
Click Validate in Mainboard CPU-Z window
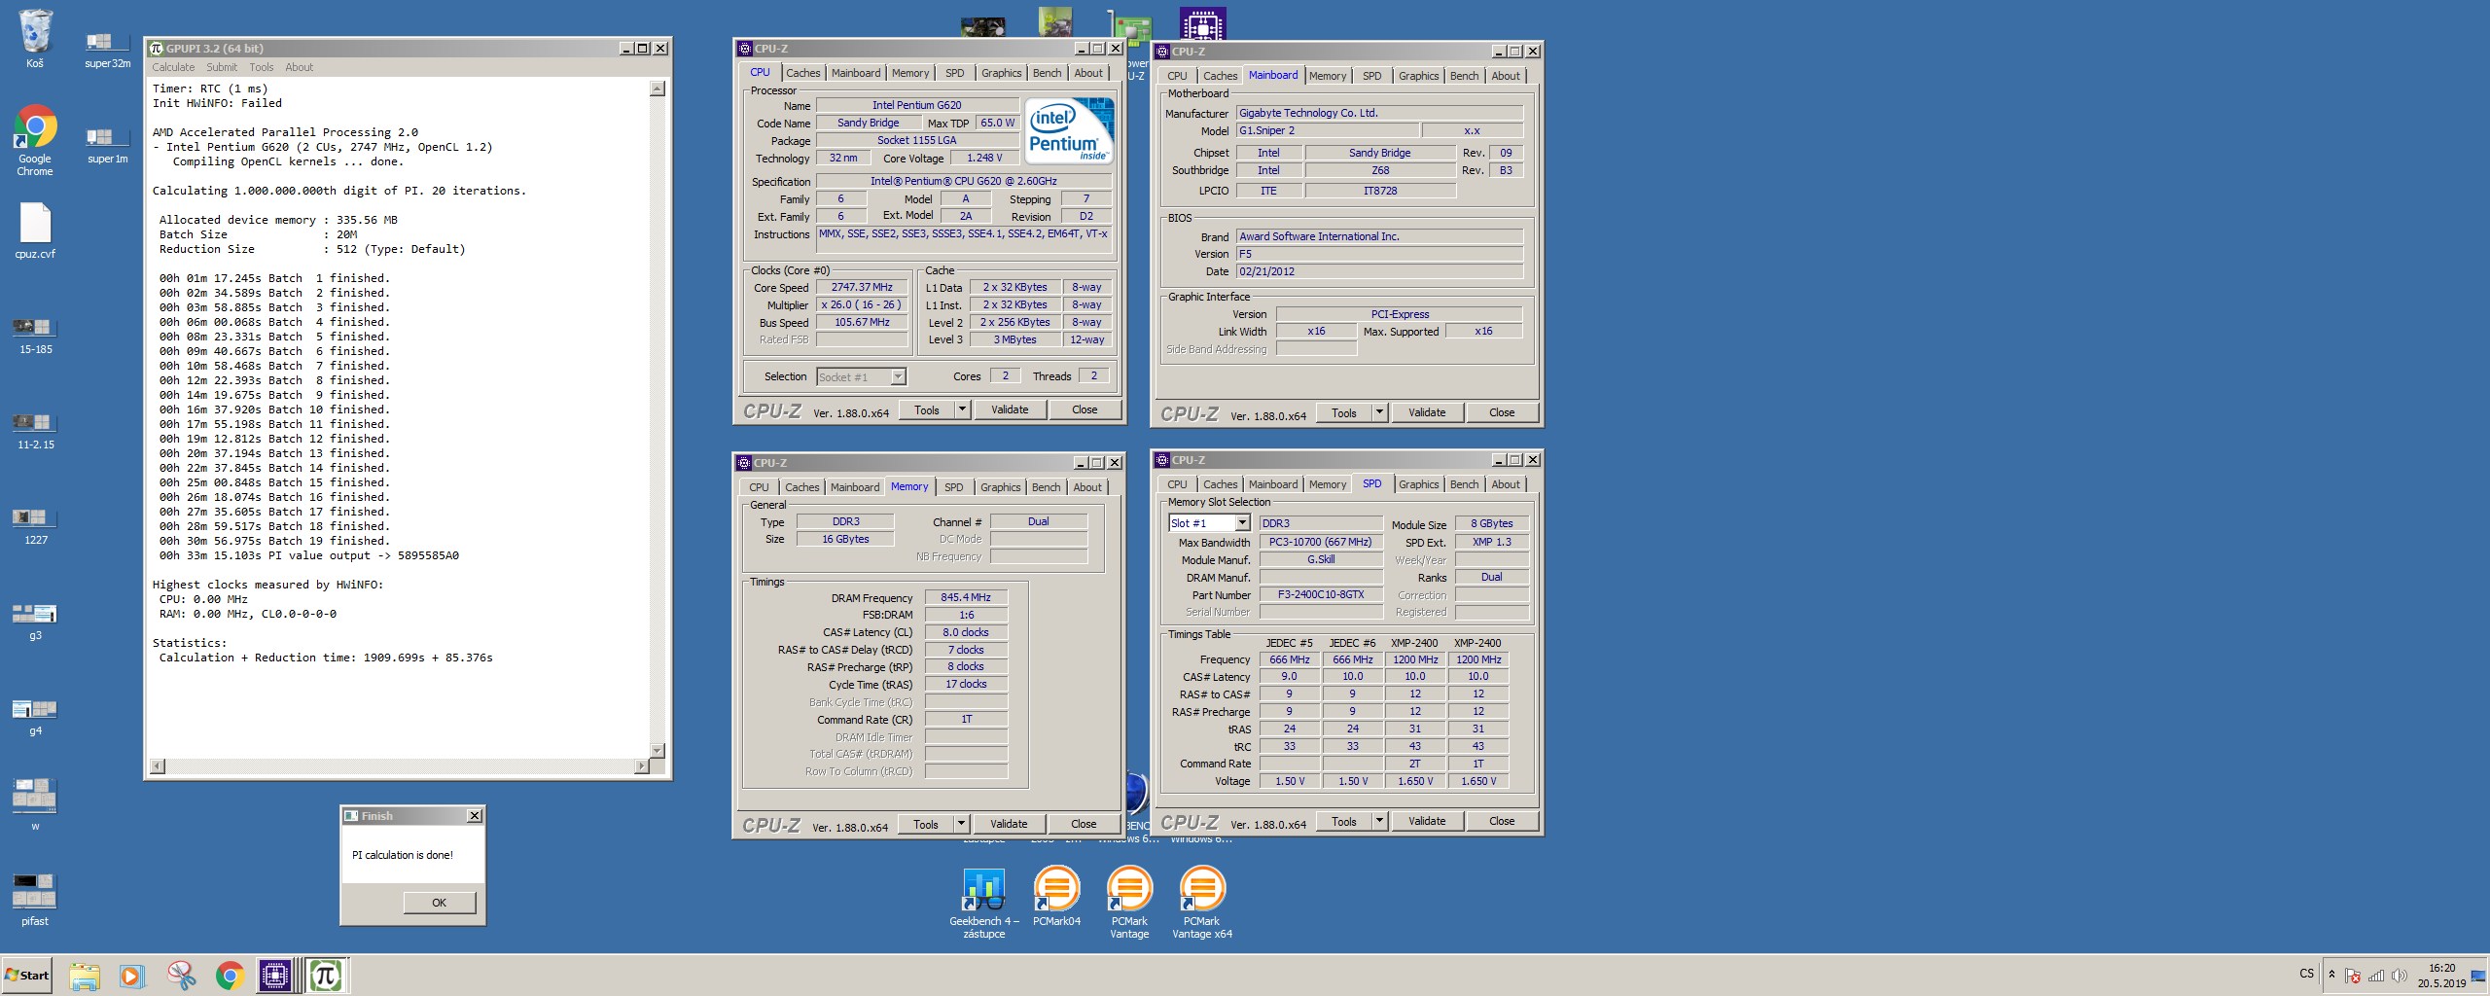click(1427, 412)
